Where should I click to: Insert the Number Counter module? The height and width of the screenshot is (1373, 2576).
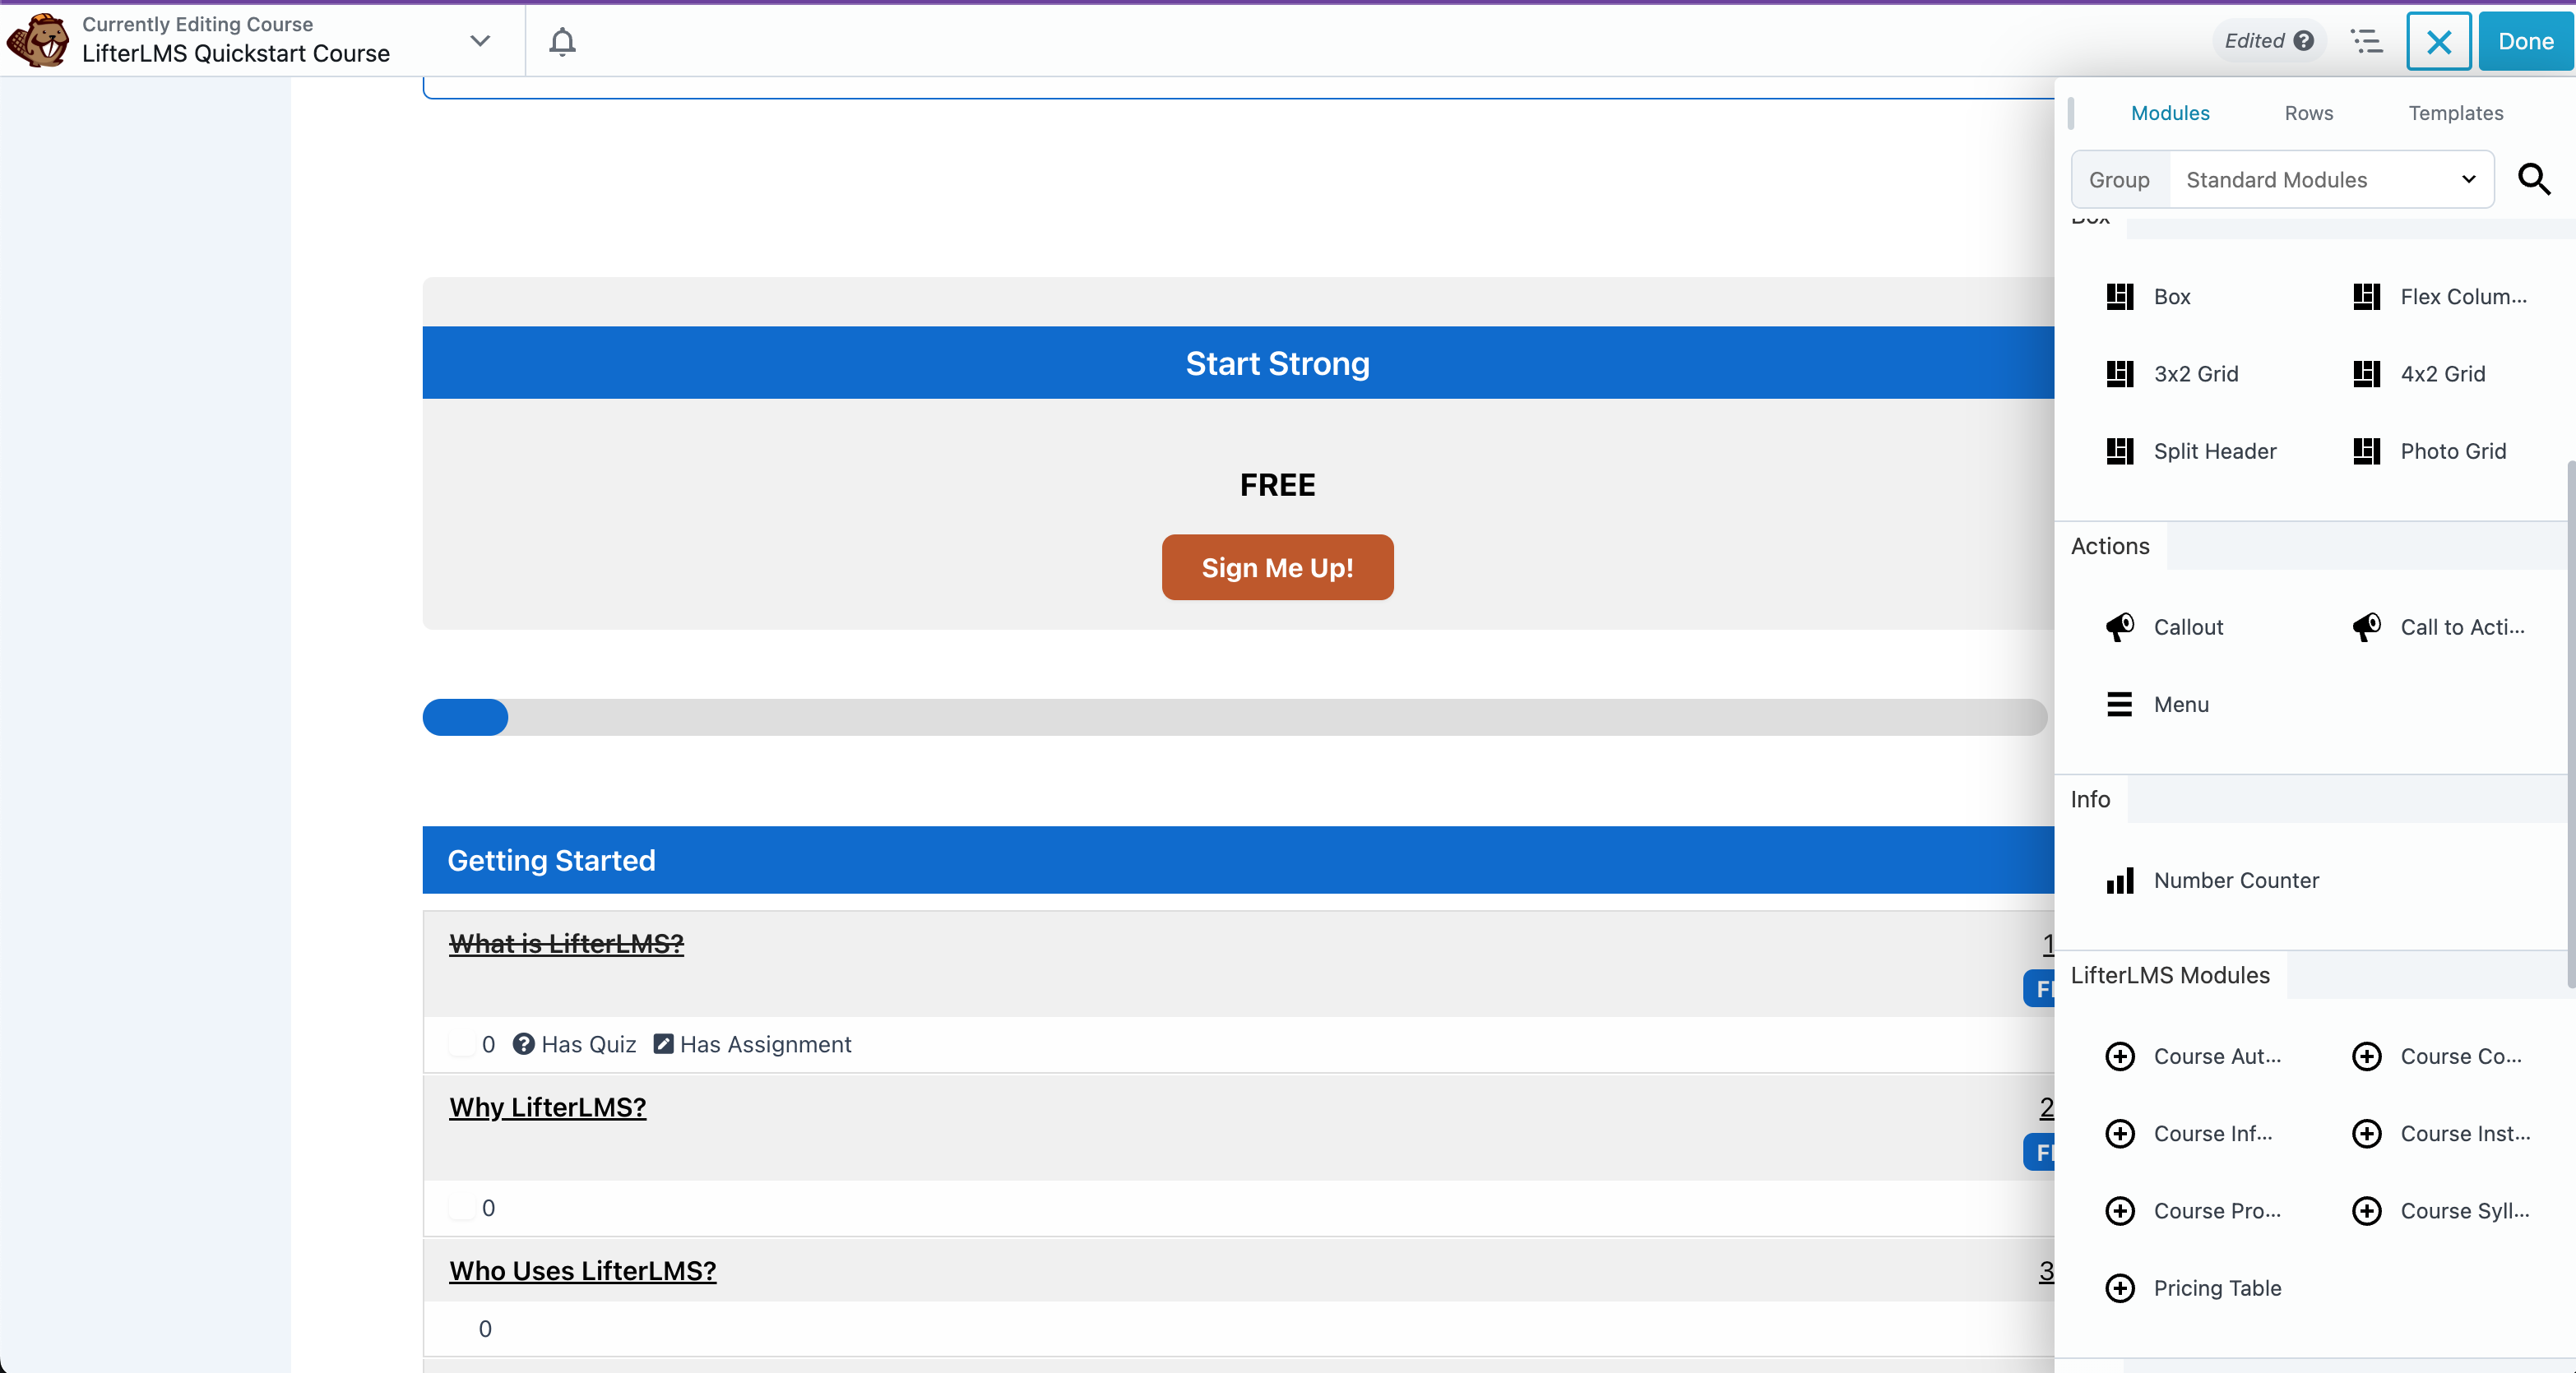(2237, 880)
